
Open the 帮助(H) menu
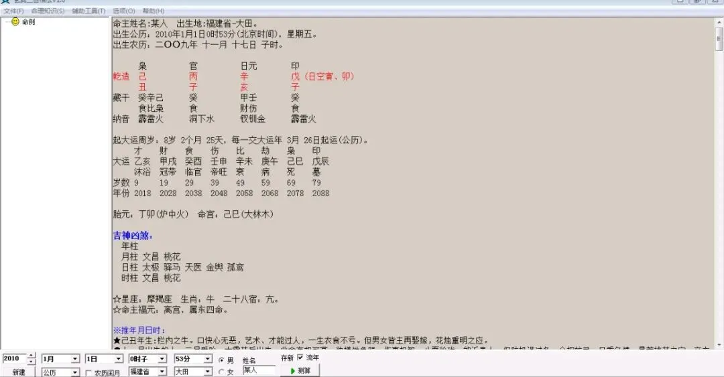point(154,11)
